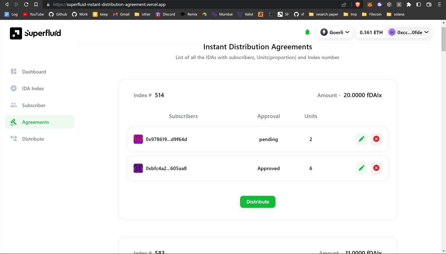Click the Distribute button for index 514

258,202
